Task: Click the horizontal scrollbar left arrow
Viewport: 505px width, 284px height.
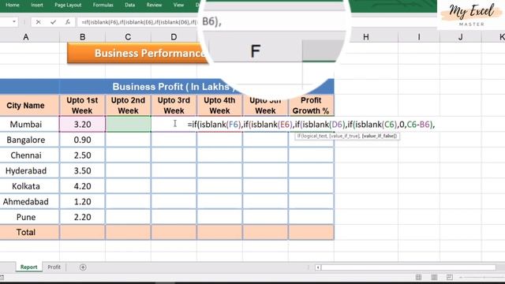Action: click(x=318, y=267)
